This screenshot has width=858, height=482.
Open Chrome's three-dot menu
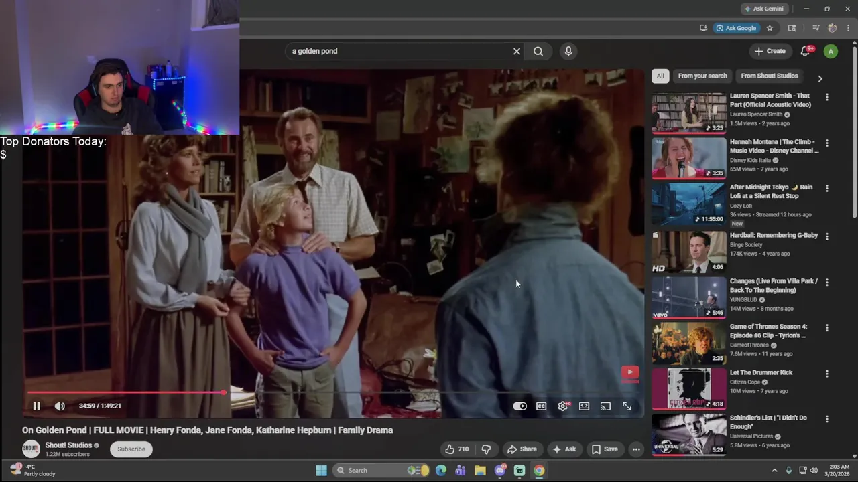848,28
